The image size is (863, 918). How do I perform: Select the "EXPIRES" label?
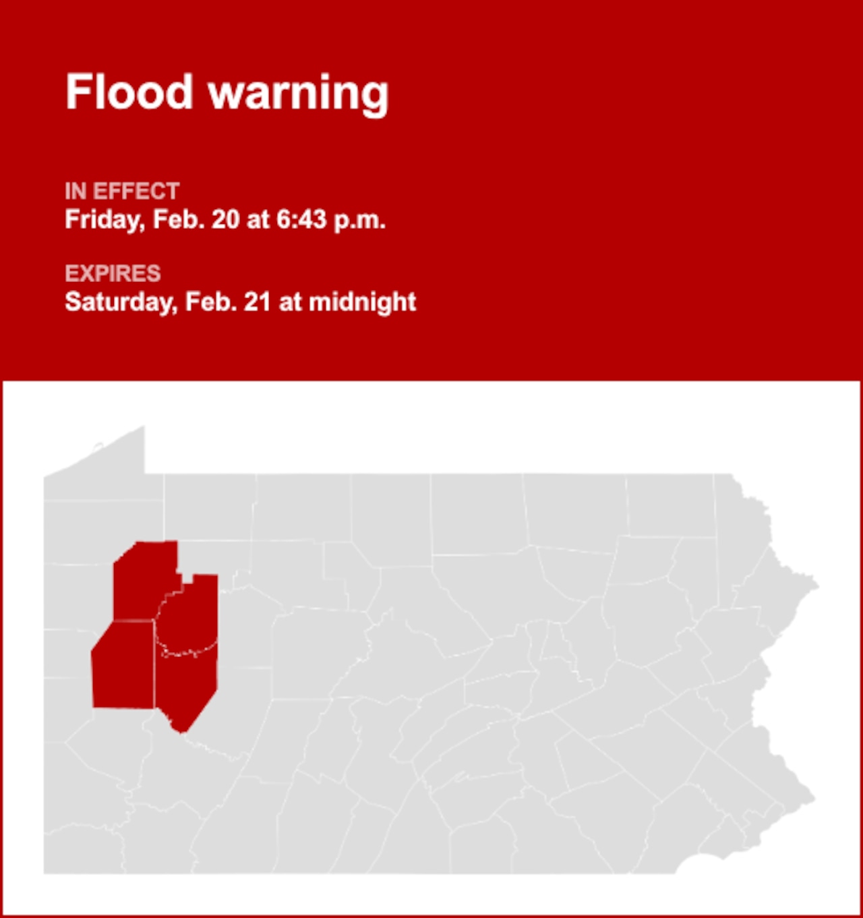pos(113,274)
